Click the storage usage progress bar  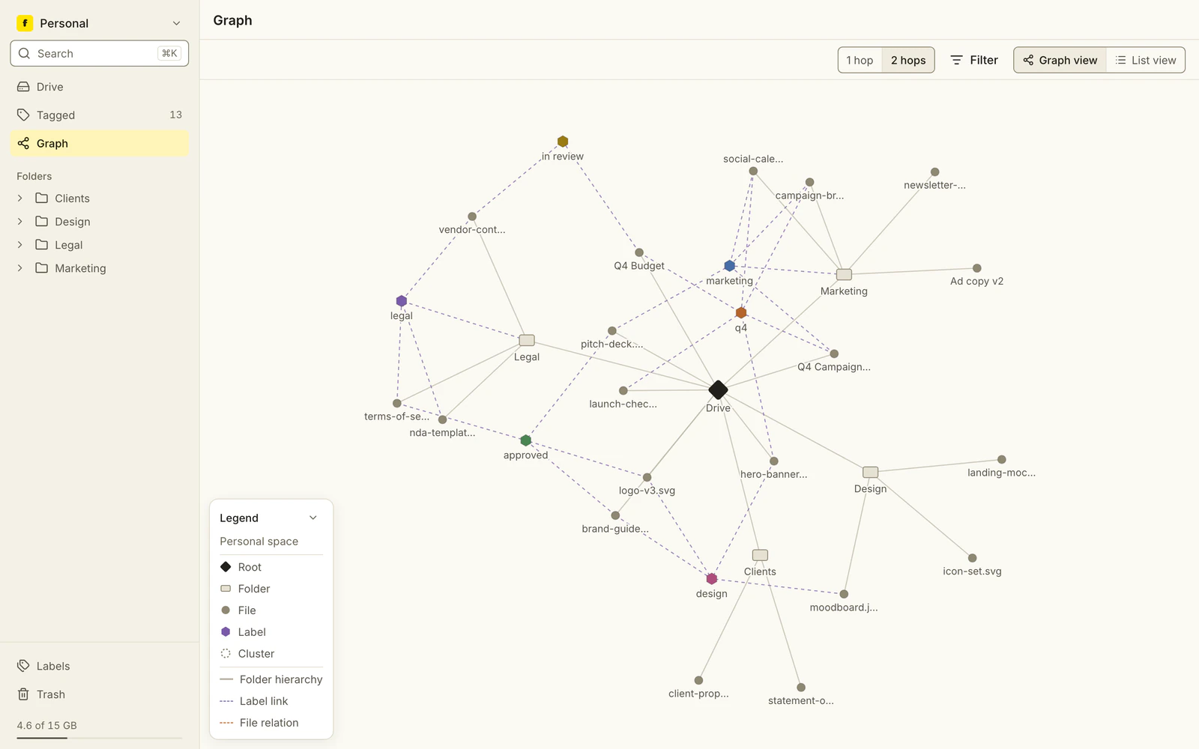point(100,738)
